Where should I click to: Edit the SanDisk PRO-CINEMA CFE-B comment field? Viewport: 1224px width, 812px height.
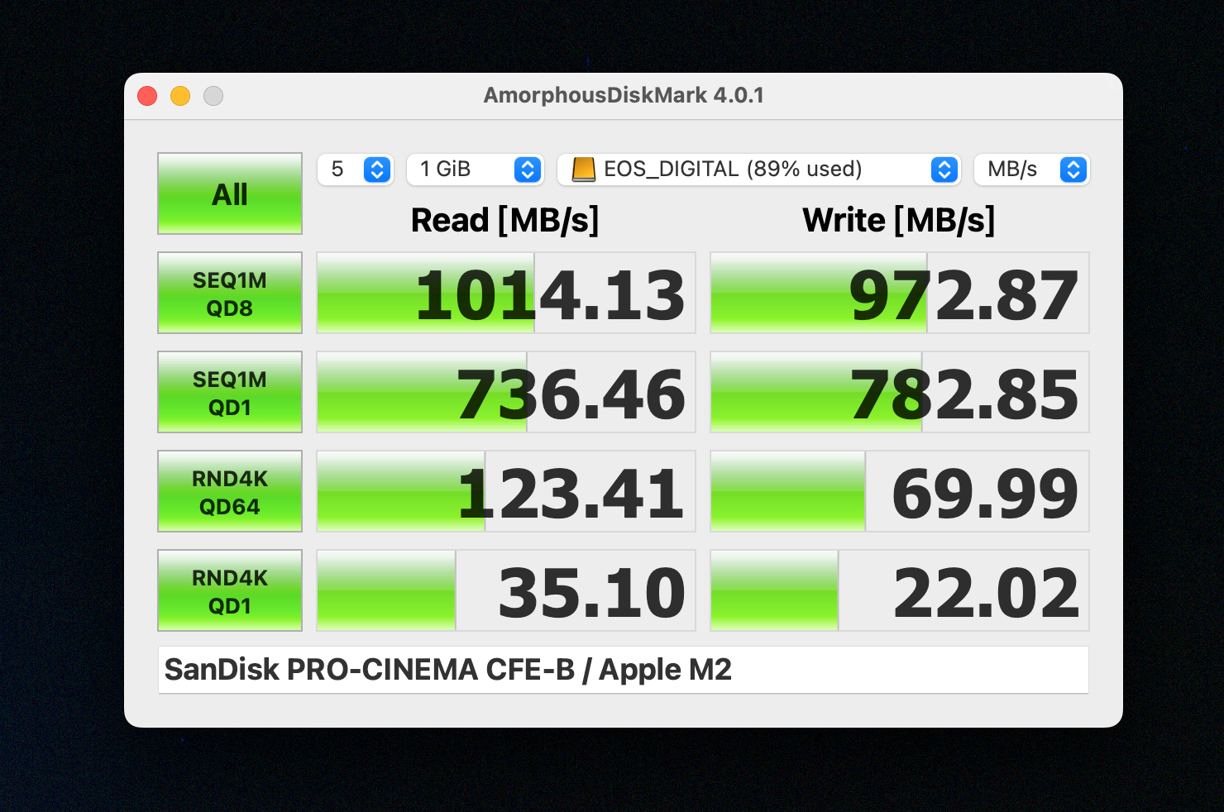tap(623, 670)
